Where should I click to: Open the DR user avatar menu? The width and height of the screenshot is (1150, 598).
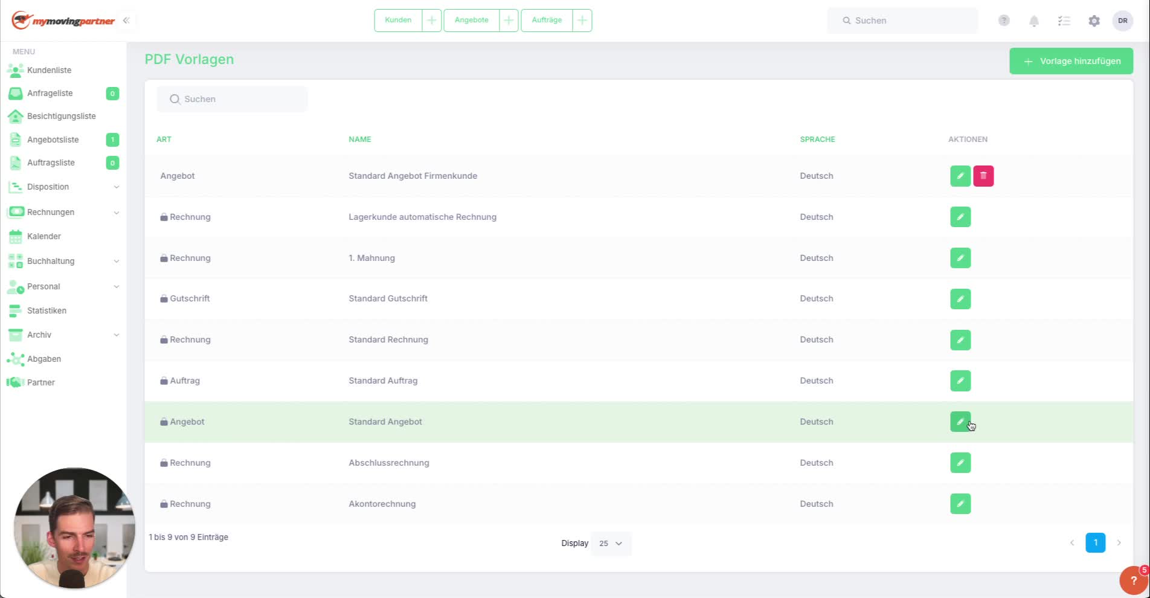(x=1123, y=21)
